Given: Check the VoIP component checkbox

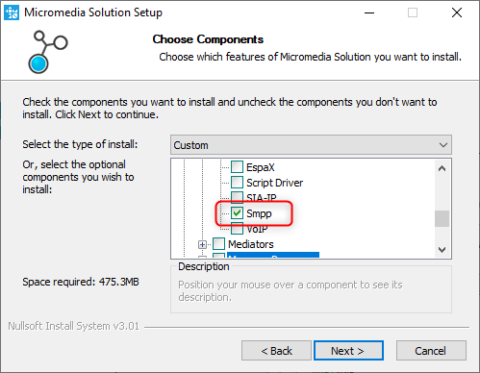Looking at the screenshot, I should pyautogui.click(x=237, y=229).
